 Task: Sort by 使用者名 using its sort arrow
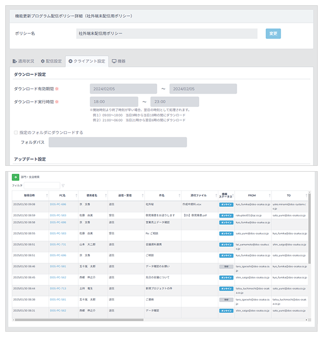pyautogui.click(x=106, y=195)
